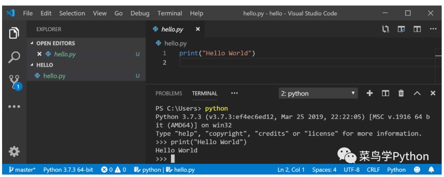Click line 1 print code in editor
Image resolution: width=444 pixels, height=177 pixels.
pos(217,53)
